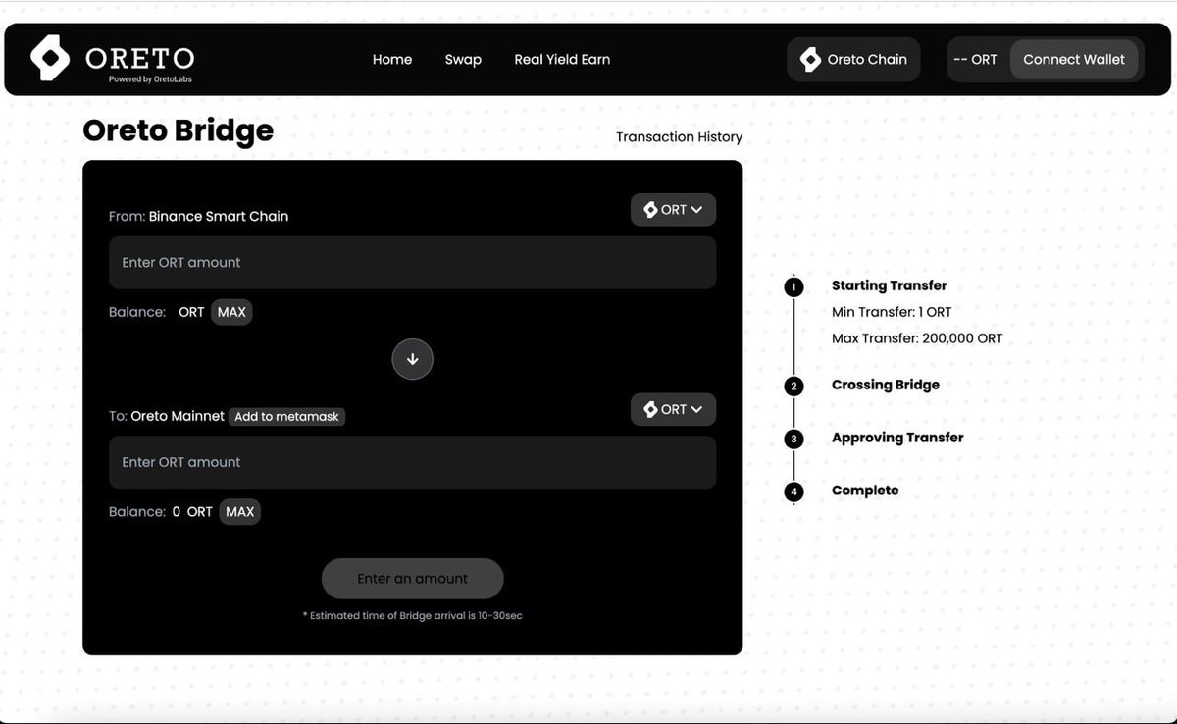Click the '-- ORT' balance text
The width and height of the screenshot is (1177, 724).
[x=975, y=60]
